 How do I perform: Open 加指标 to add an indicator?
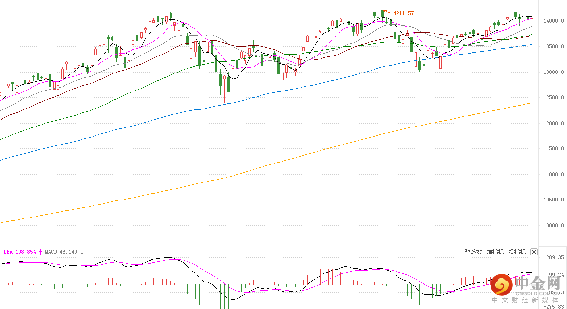click(495, 252)
